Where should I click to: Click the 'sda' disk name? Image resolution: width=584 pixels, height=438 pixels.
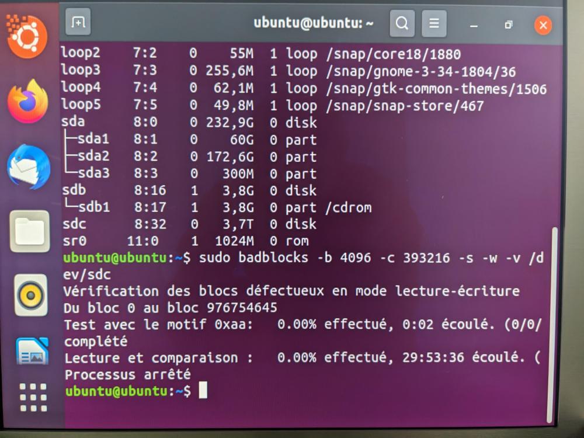point(73,121)
